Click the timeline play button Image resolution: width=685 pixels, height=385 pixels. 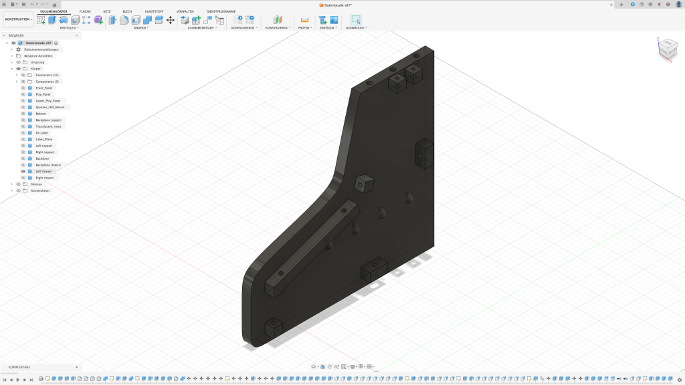pos(18,380)
